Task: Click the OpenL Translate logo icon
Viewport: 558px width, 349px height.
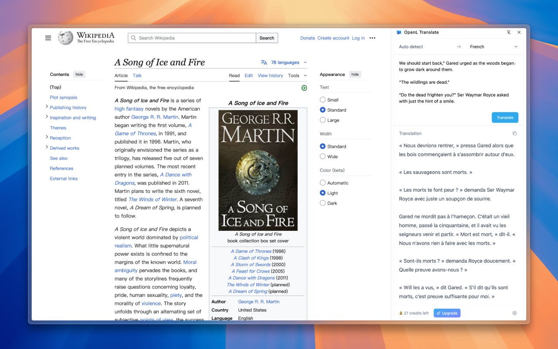Action: point(399,32)
